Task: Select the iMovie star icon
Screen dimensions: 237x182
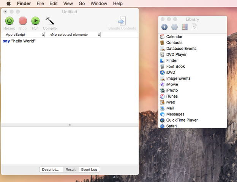Action: 162,84
